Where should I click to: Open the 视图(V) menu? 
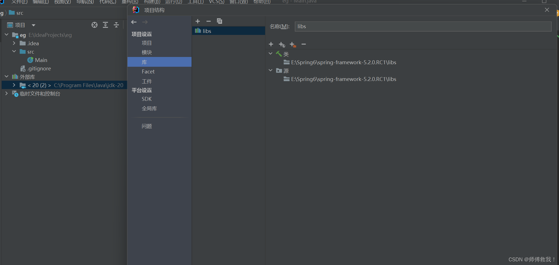click(x=62, y=2)
